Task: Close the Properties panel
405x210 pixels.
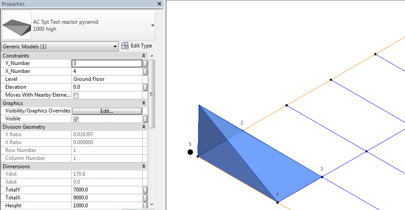Action: tap(159, 4)
